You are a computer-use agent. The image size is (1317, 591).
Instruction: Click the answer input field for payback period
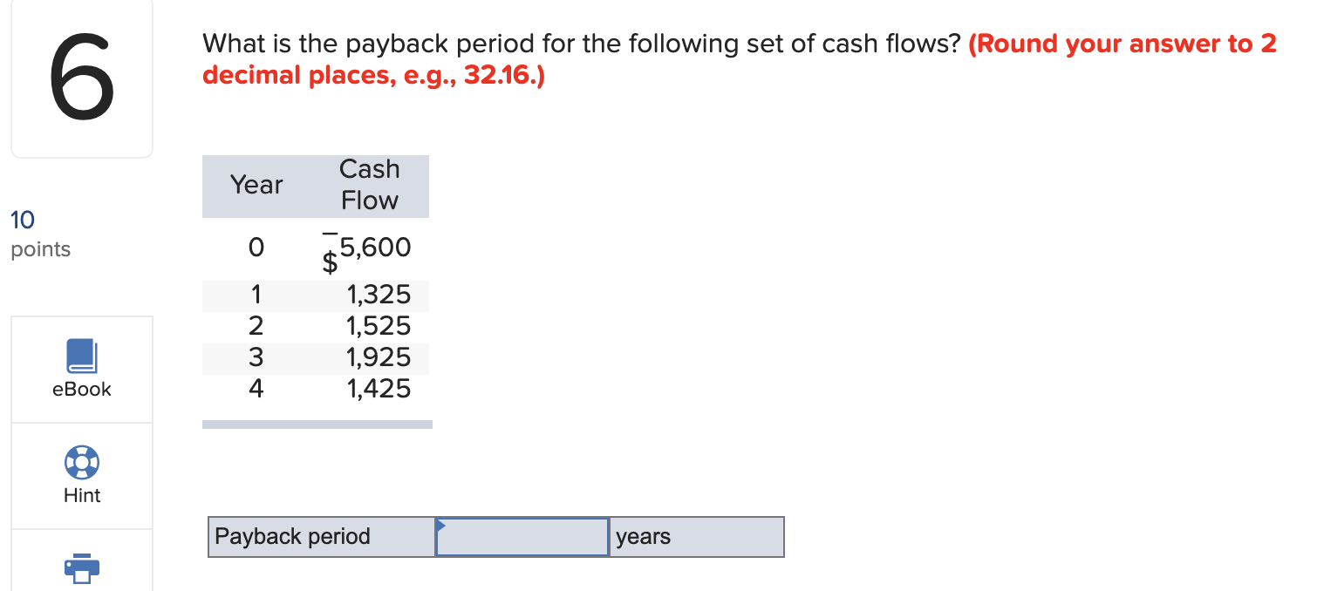pyautogui.click(x=521, y=536)
